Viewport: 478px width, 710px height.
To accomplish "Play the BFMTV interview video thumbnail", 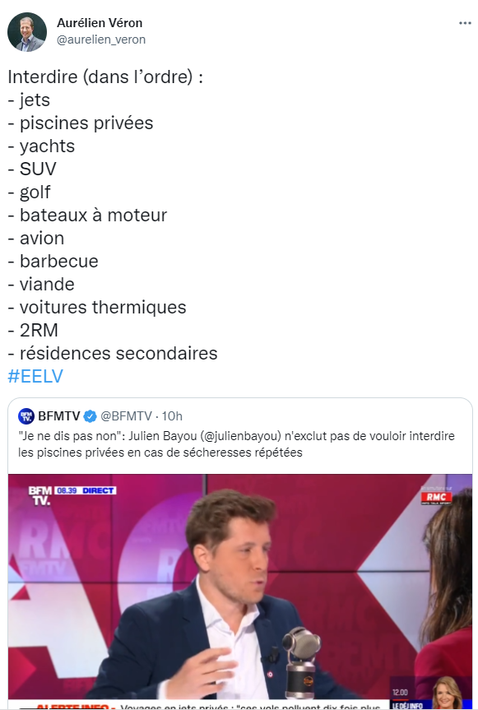I will (x=240, y=592).
